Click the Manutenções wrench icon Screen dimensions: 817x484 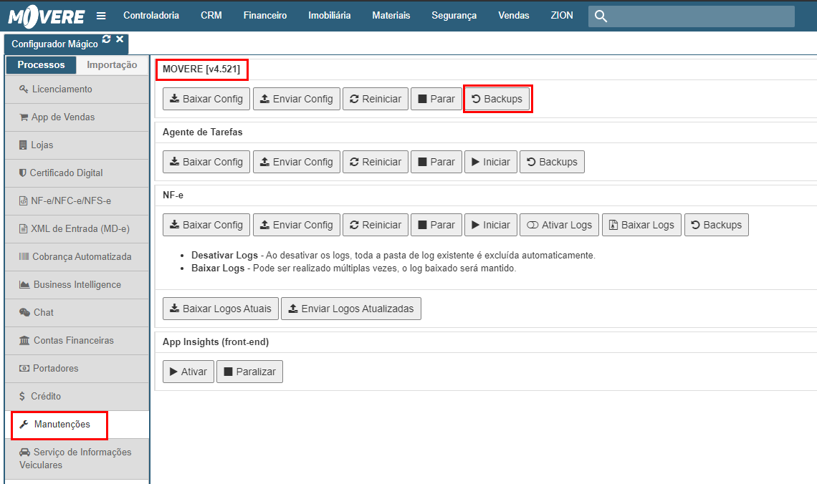[x=24, y=424]
